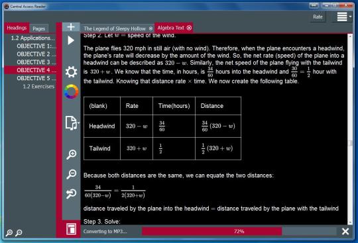Zoom in with the plus magnifier
This screenshot has width=358, height=243.
(x=71, y=154)
